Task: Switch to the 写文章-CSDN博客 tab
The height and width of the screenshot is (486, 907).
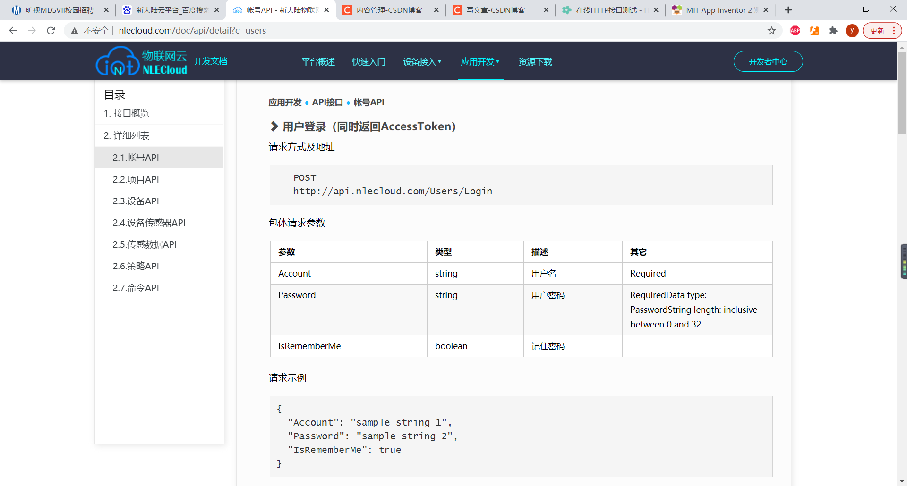Action: pos(500,10)
